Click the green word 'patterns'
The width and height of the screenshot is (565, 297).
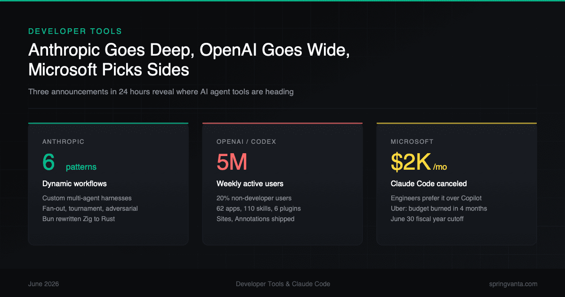tap(81, 167)
